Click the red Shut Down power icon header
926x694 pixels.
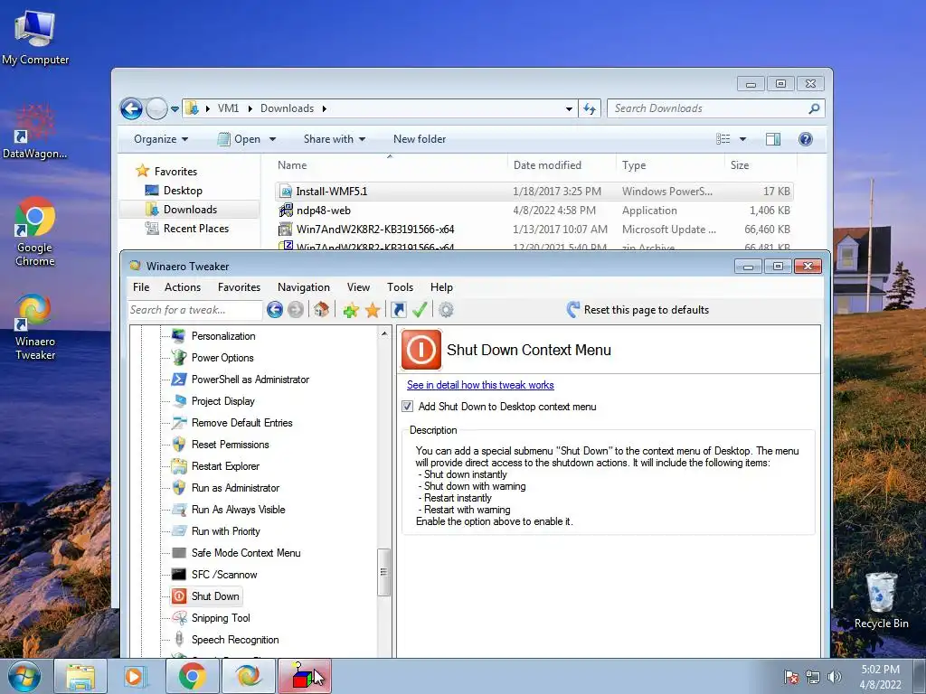click(421, 350)
